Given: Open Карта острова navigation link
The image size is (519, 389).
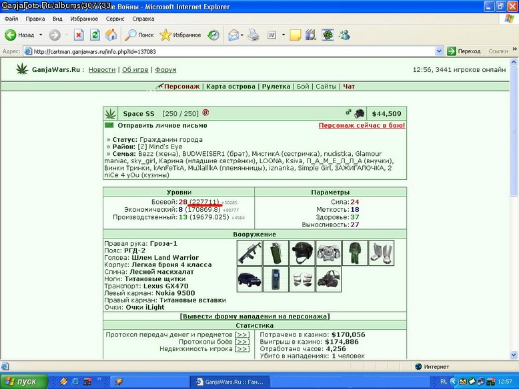Looking at the screenshot, I should pos(231,87).
